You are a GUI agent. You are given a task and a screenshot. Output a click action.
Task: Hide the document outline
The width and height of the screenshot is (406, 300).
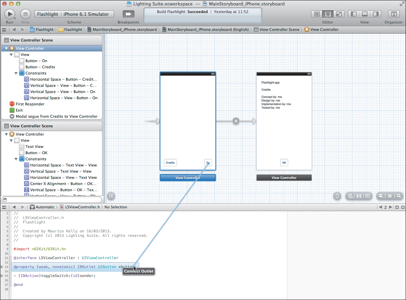click(111, 196)
